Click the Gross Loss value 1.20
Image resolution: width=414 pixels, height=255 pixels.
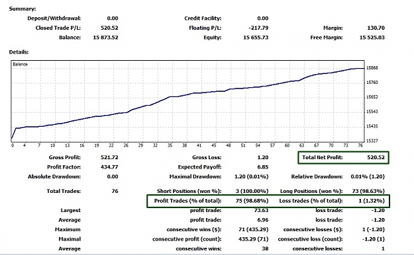coord(263,157)
